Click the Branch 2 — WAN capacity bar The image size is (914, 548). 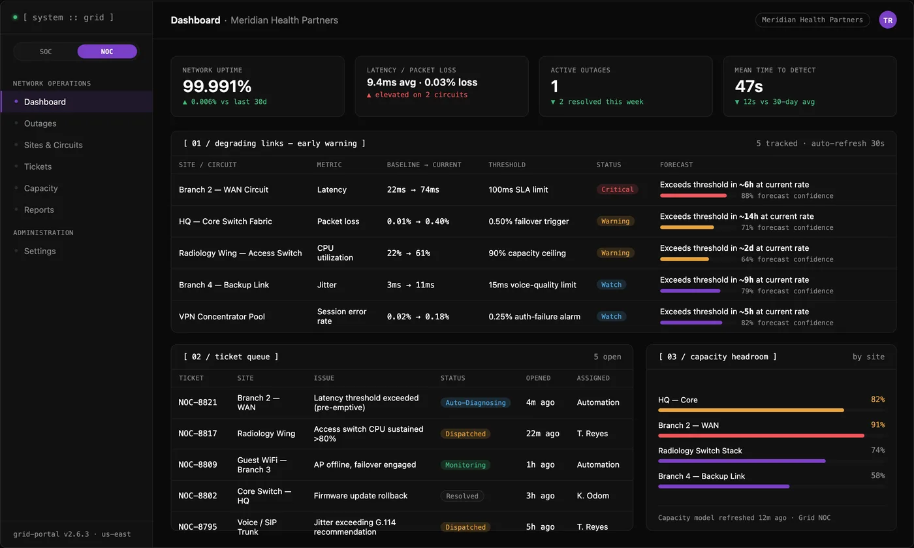click(772, 436)
